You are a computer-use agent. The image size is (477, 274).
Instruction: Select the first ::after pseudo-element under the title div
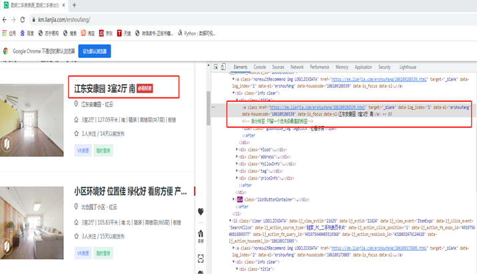click(x=248, y=135)
